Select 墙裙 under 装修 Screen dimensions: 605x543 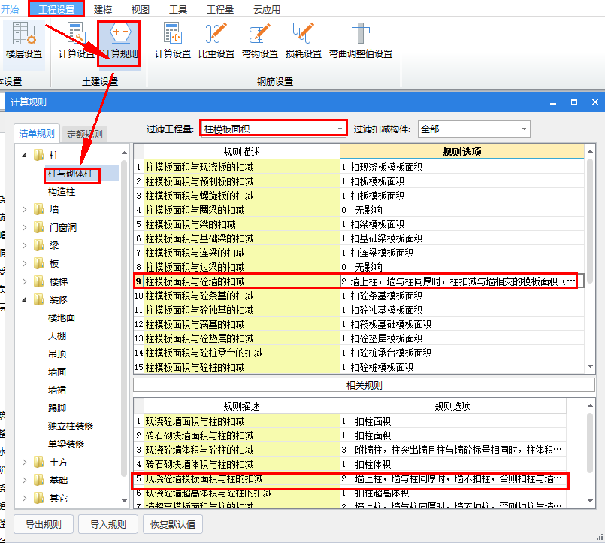point(57,390)
